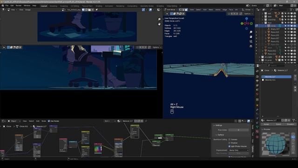
Task: Create new material copy icon beside Material.117
Action: click(x=286, y=120)
